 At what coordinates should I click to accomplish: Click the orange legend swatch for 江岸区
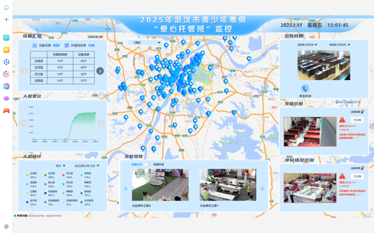coord(27,175)
